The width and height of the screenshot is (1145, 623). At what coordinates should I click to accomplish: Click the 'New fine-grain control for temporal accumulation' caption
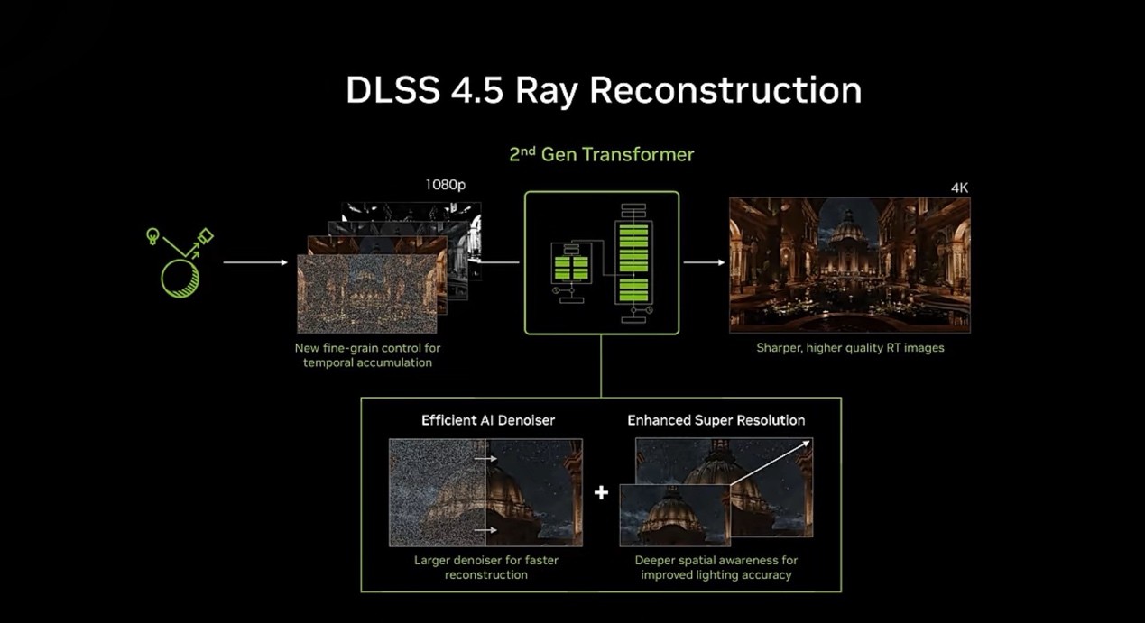368,354
